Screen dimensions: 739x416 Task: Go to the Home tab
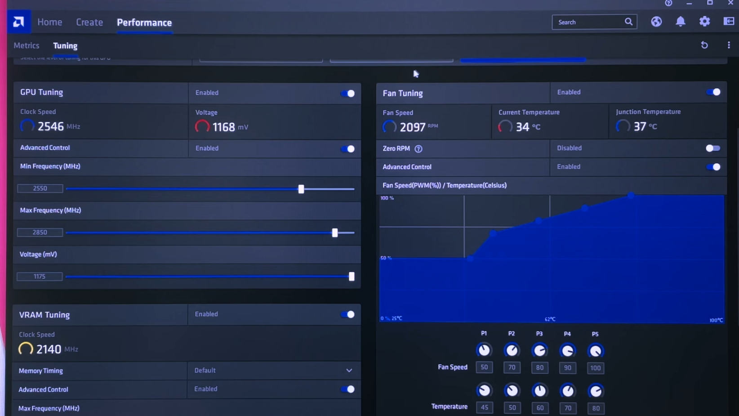(50, 22)
